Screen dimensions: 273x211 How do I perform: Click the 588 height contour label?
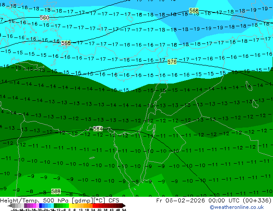56,192
